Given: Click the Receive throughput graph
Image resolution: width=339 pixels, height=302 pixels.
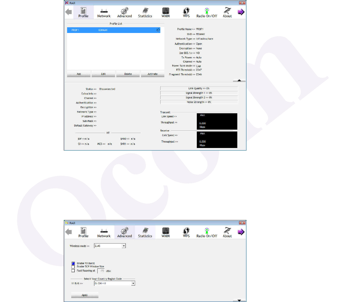Looking at the screenshot, I should point(217,140).
